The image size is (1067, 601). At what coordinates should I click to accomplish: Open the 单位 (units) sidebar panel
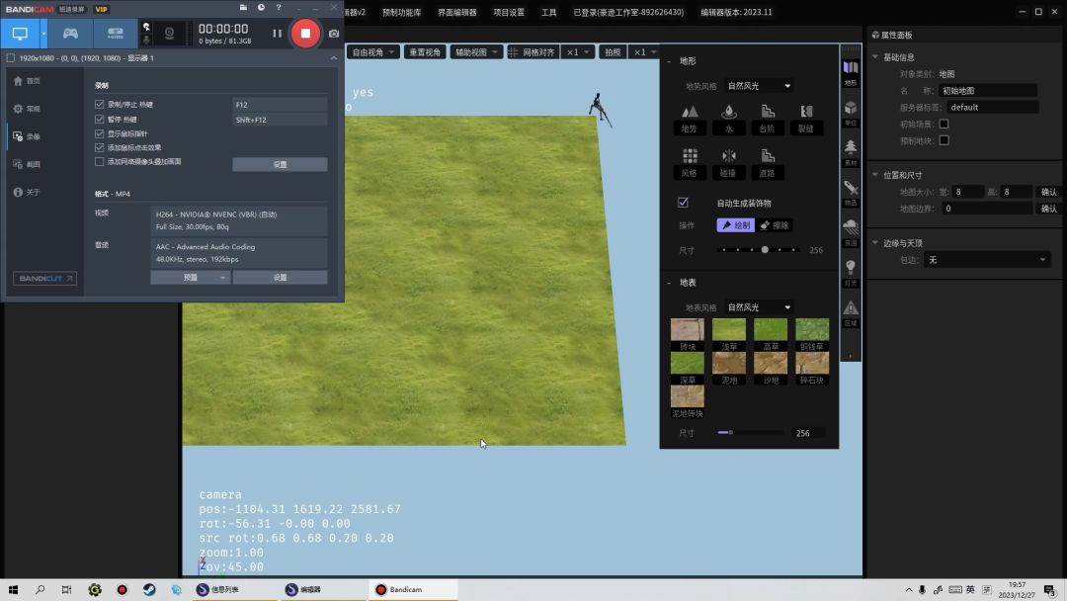[x=851, y=112]
